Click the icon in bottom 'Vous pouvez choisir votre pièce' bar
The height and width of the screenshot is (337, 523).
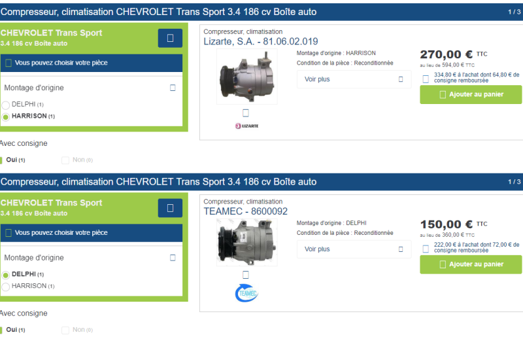[8, 232]
